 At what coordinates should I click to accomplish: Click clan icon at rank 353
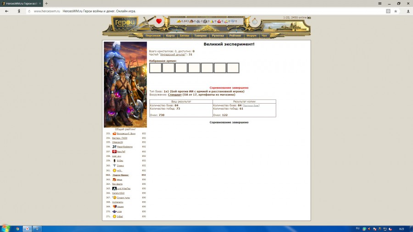click(x=114, y=133)
